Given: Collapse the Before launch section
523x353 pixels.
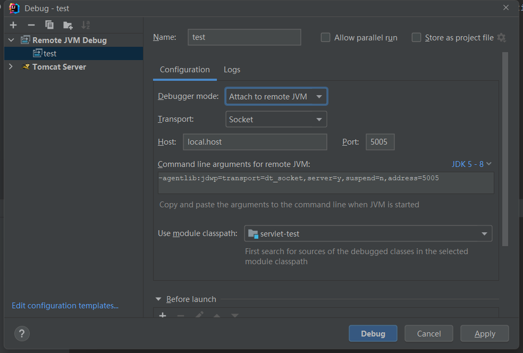Looking at the screenshot, I should click(158, 299).
